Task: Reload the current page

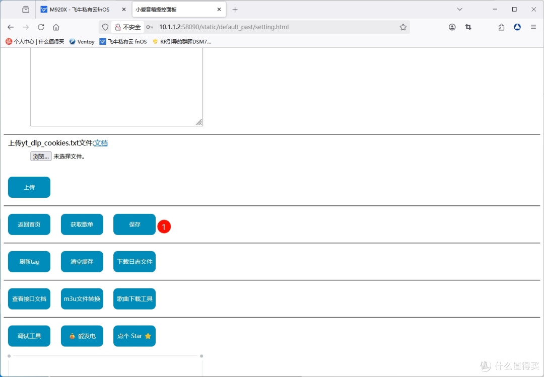Action: point(41,27)
